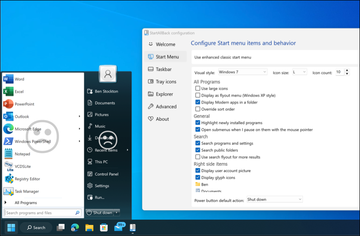
Task: Open Power button default action dropdown
Action: click(275, 199)
